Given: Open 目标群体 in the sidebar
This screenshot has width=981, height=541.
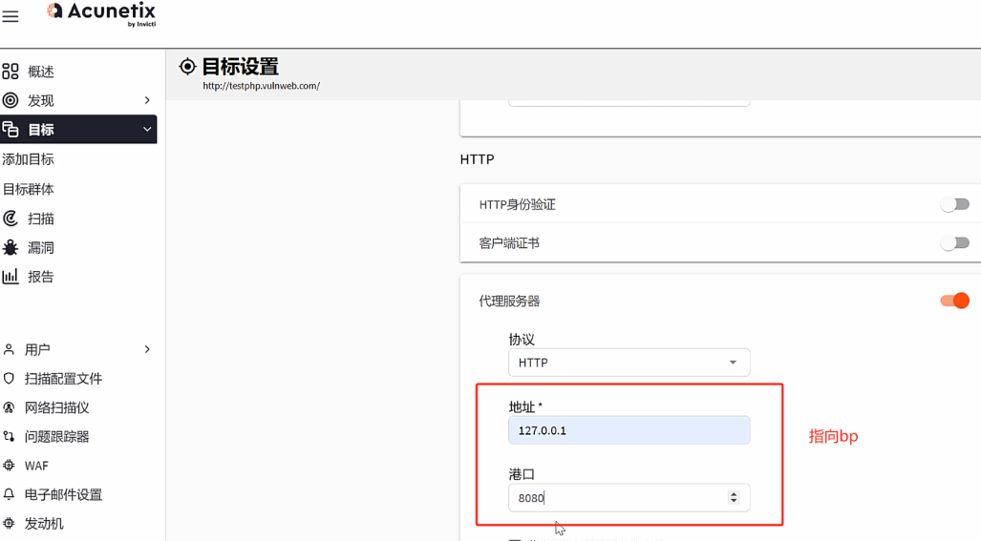Looking at the screenshot, I should (28, 189).
